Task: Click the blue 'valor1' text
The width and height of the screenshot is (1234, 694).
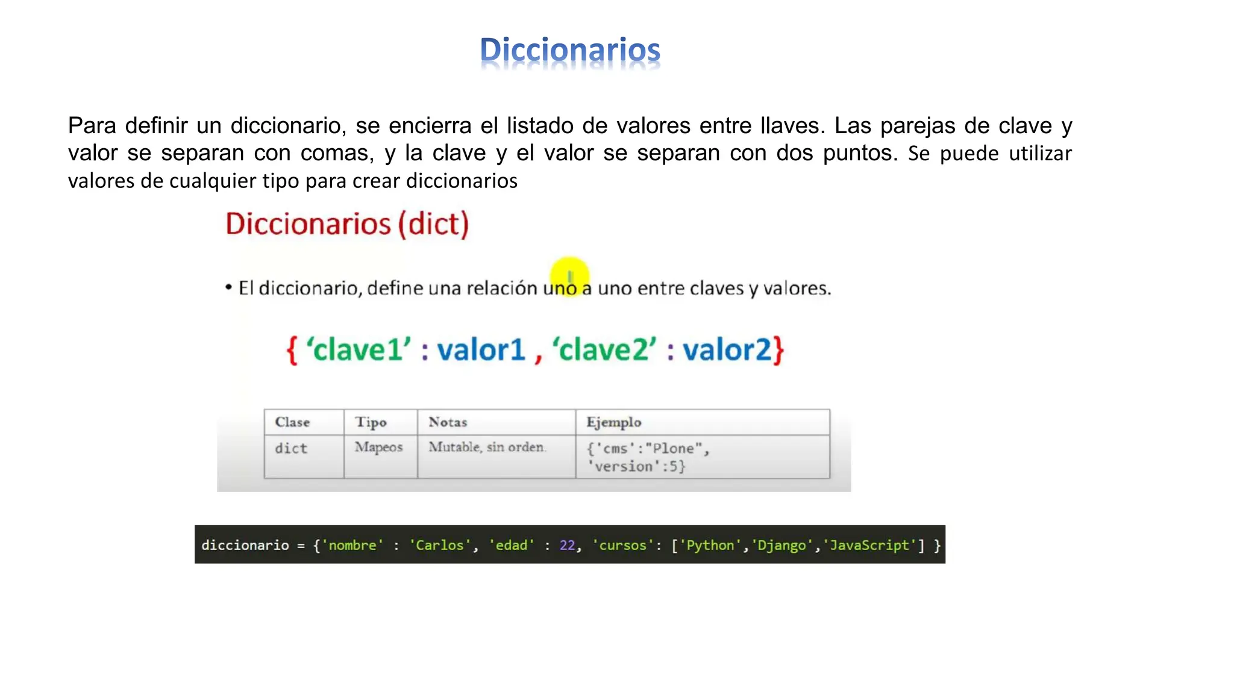Action: pyautogui.click(x=481, y=350)
